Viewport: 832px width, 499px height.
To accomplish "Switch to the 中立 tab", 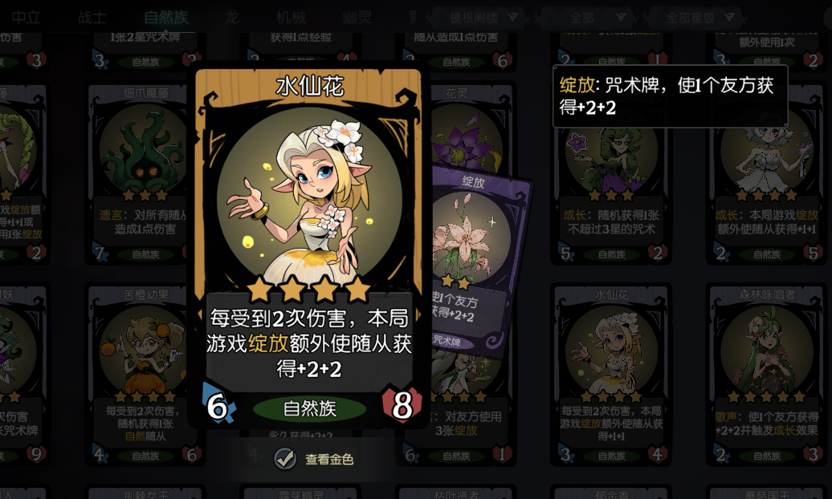I will point(26,17).
